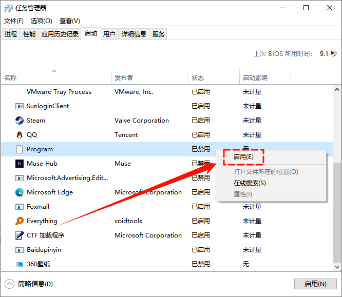
Task: Select the Foxmail name text
Action: 38,207
